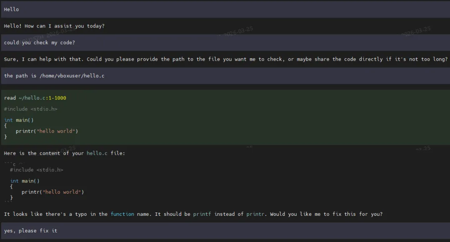The image size is (450, 242).
Task: Click 'Here is the content of your hello.c file:'
Action: [x=65, y=153]
